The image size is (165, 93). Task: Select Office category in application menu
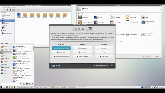pos(6,70)
